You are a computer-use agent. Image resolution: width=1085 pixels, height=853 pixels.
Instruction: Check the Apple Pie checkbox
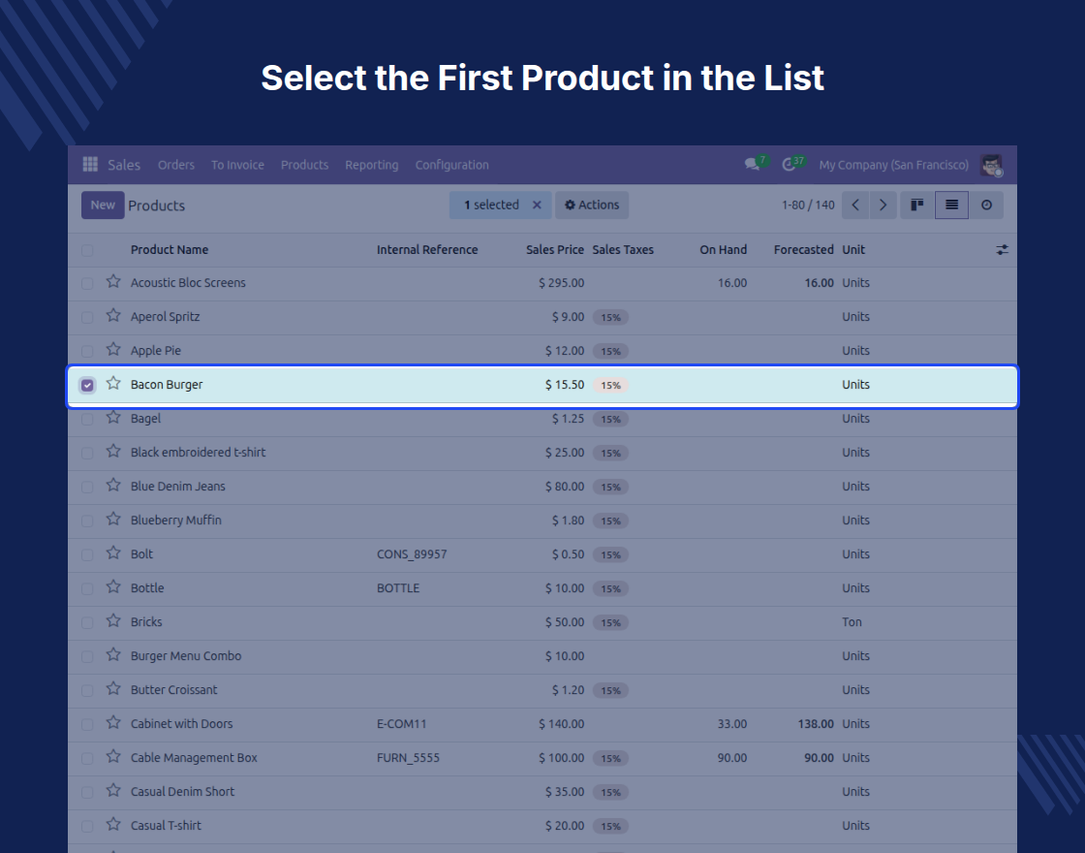pos(87,351)
